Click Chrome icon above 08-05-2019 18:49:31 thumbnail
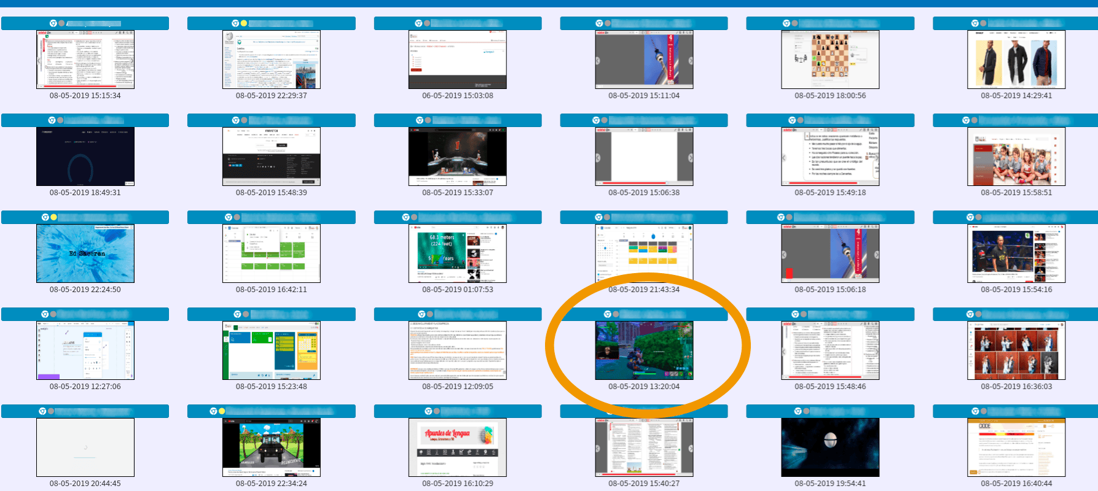1098x491 pixels. click(52, 120)
